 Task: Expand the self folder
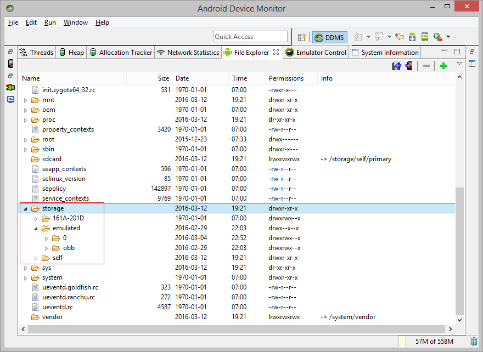(x=36, y=258)
